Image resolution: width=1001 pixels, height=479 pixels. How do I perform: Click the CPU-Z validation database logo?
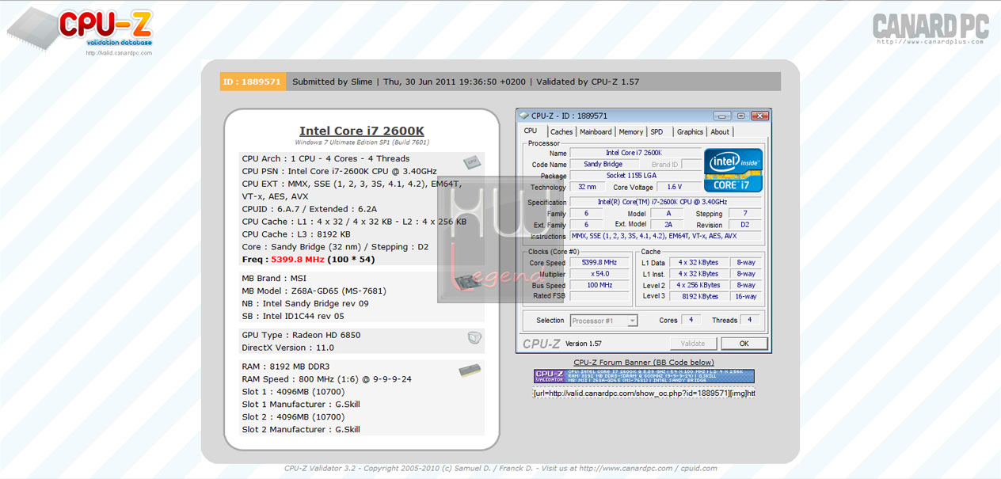80,27
